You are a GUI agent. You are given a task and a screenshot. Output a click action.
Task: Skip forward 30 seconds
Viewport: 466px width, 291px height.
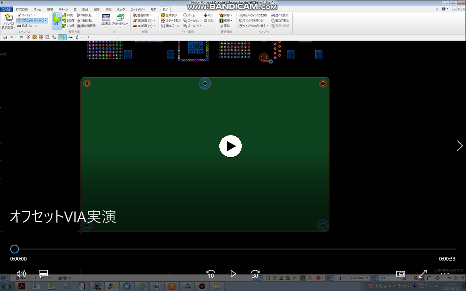point(255,274)
